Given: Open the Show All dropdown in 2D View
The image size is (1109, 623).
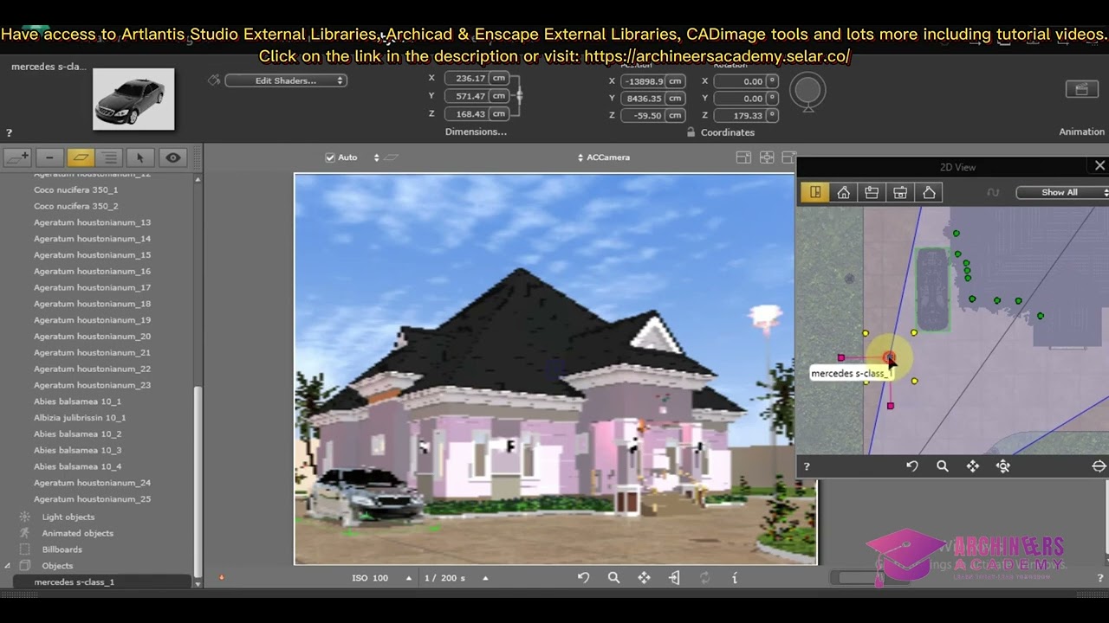Looking at the screenshot, I should pyautogui.click(x=1062, y=192).
